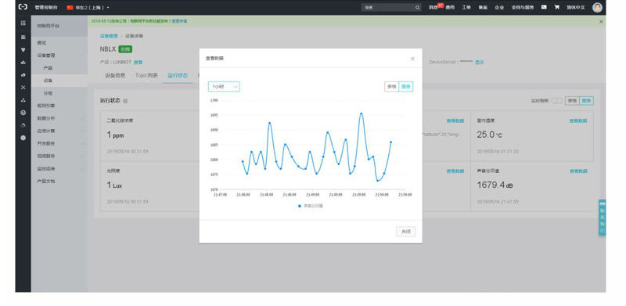The image size is (626, 306).
Task: Click the hamburger list icon in left rail
Action: tap(23, 37)
